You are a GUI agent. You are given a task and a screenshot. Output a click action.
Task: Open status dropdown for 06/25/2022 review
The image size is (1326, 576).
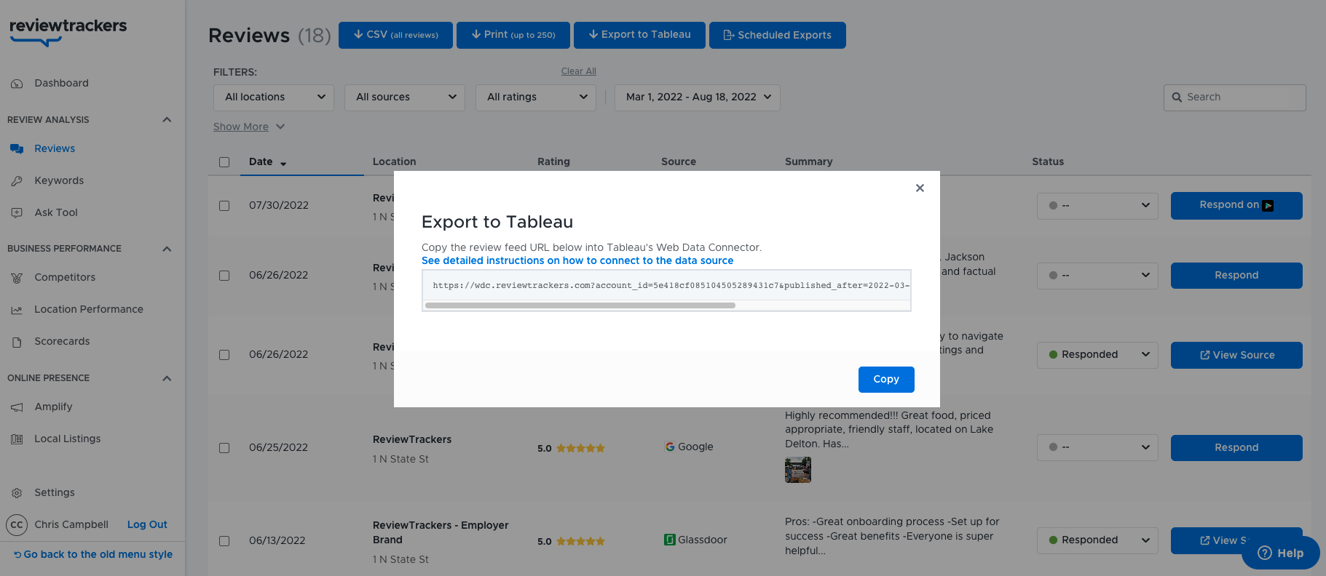coord(1097,447)
